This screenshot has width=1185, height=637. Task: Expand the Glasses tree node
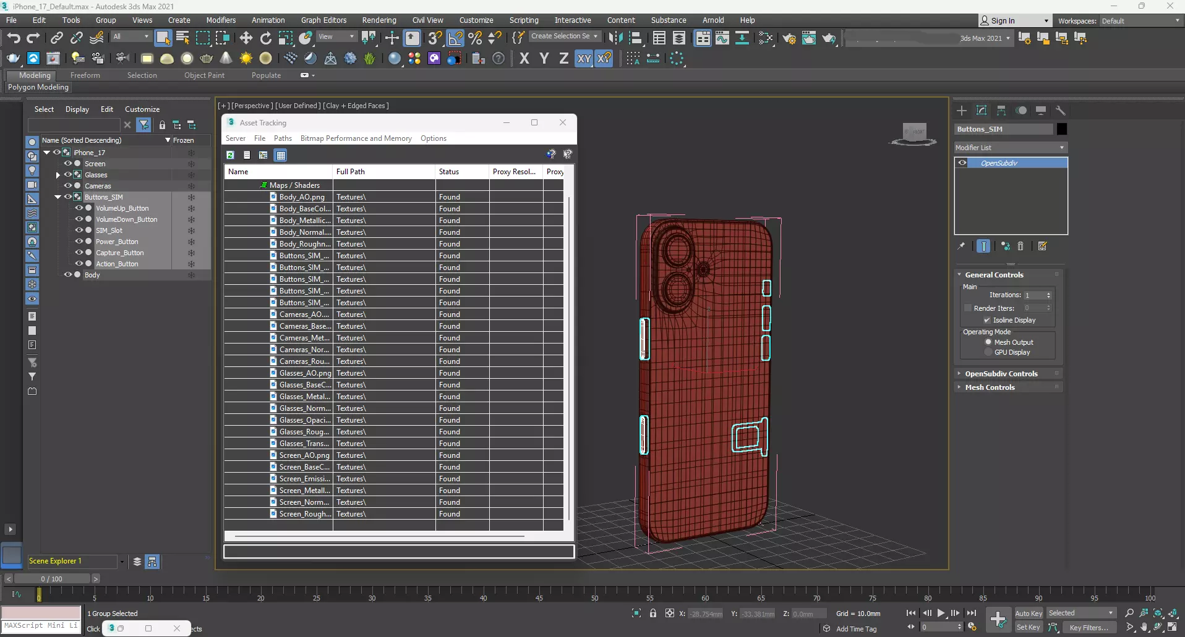(58, 175)
